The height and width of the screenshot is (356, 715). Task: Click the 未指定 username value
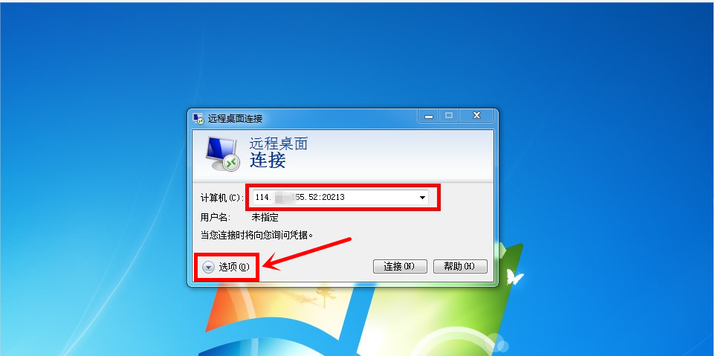click(x=265, y=217)
